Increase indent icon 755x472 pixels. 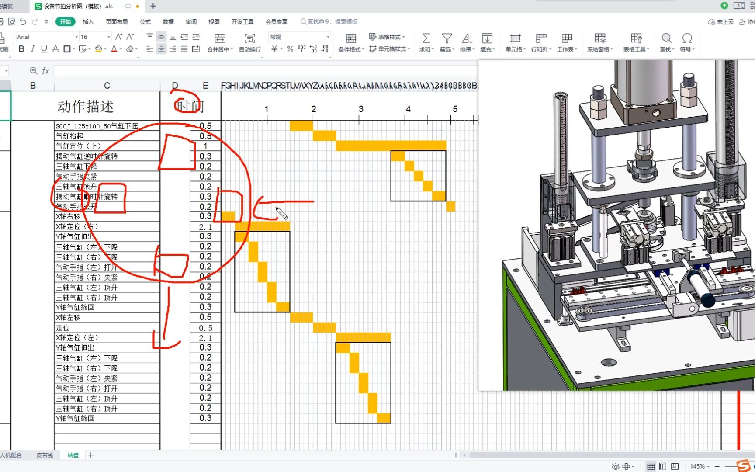click(x=196, y=37)
